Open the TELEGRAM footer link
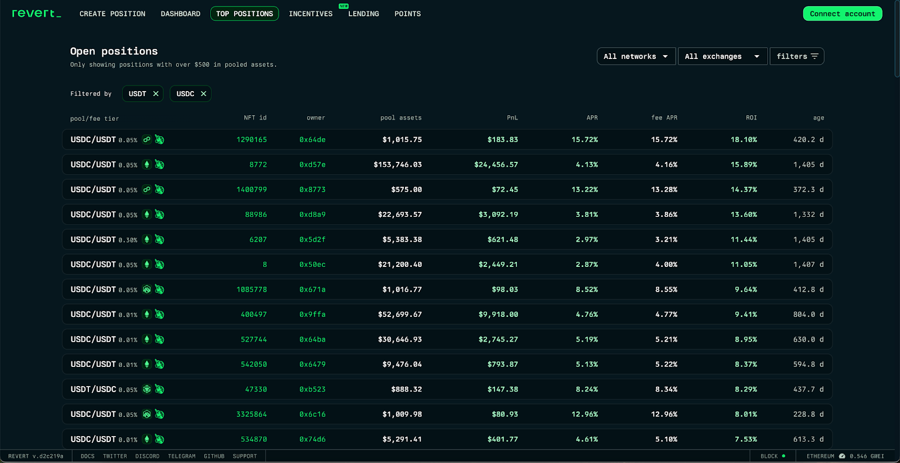Image resolution: width=900 pixels, height=463 pixels. (182, 456)
